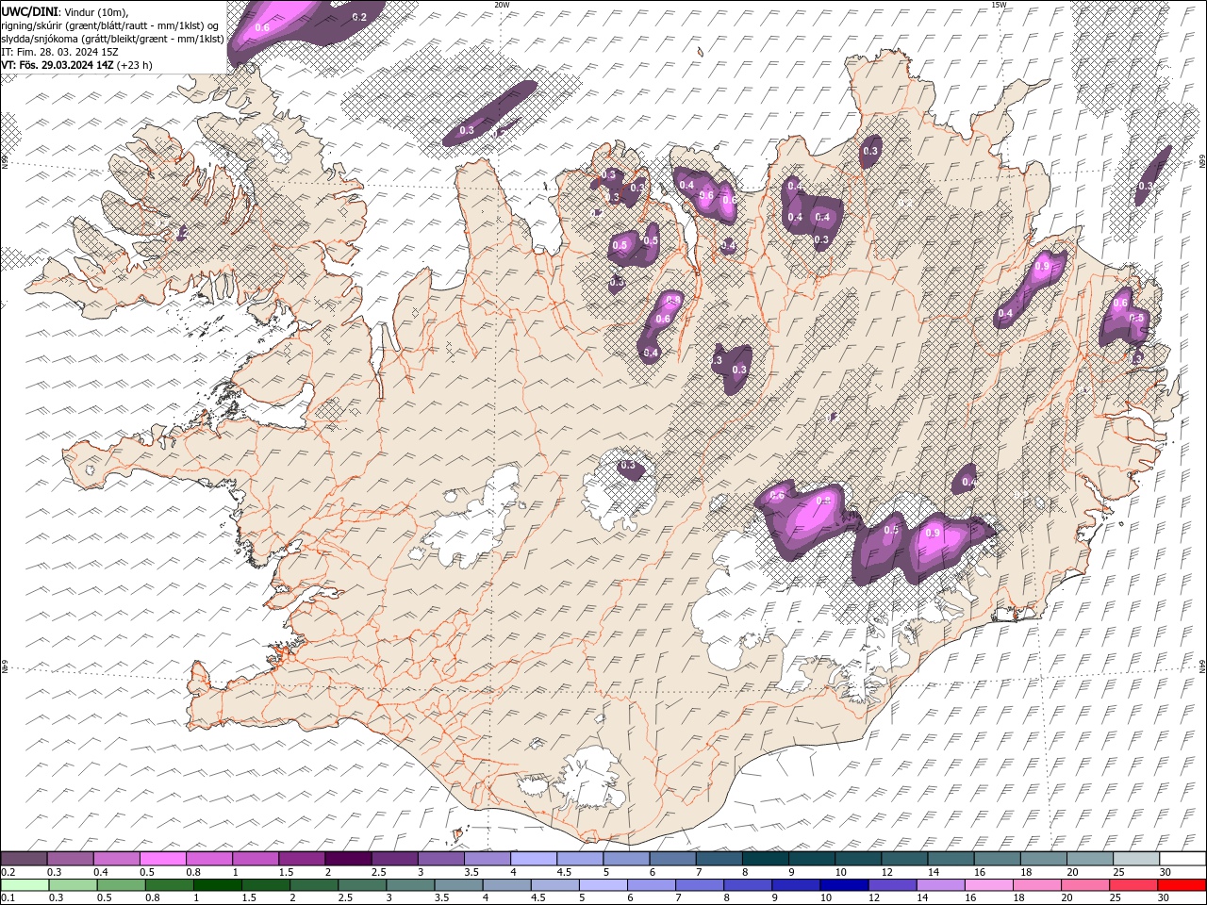Pick the 1.5 swatch in the snow legend

tap(301, 859)
